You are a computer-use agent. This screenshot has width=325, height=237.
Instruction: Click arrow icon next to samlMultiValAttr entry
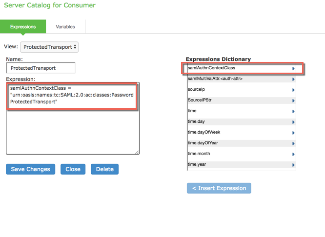[x=293, y=79]
